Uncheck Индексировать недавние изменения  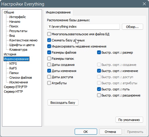(x=49, y=46)
